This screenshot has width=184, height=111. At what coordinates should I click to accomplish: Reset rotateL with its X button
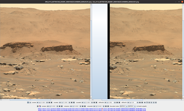point(85,106)
